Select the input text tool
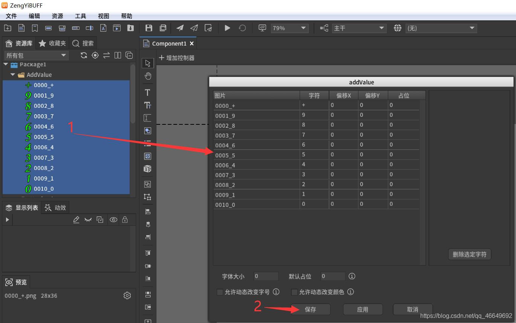Screen dimensions: 516x323 coord(147,118)
